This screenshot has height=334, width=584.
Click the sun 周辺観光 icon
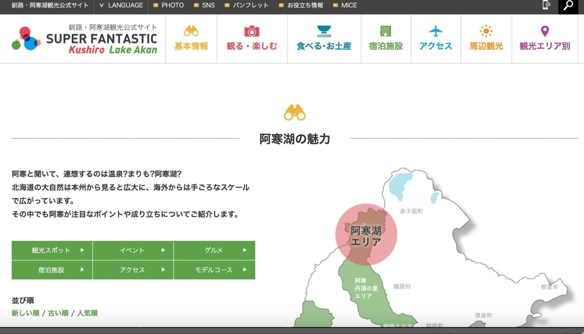(486, 31)
